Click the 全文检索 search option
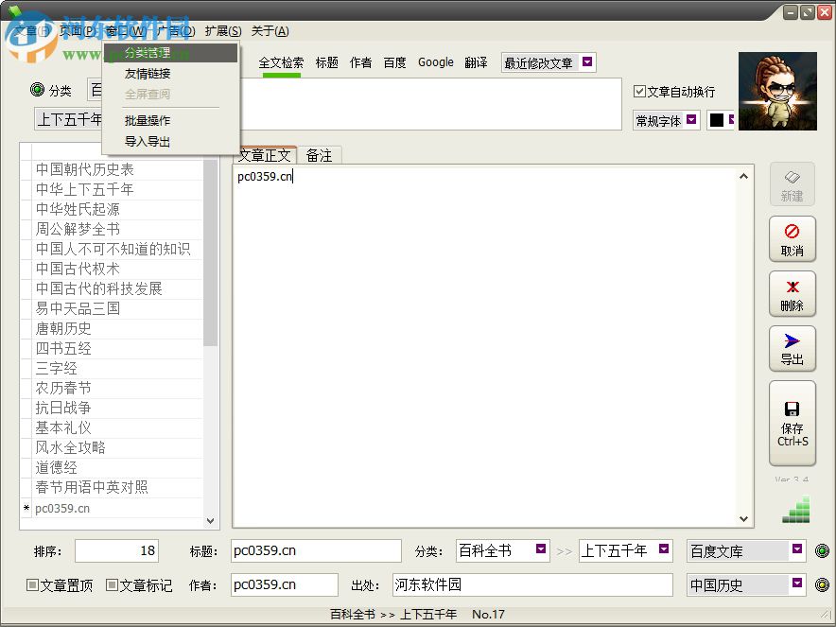Screen dimensions: 836x627 tap(281, 61)
